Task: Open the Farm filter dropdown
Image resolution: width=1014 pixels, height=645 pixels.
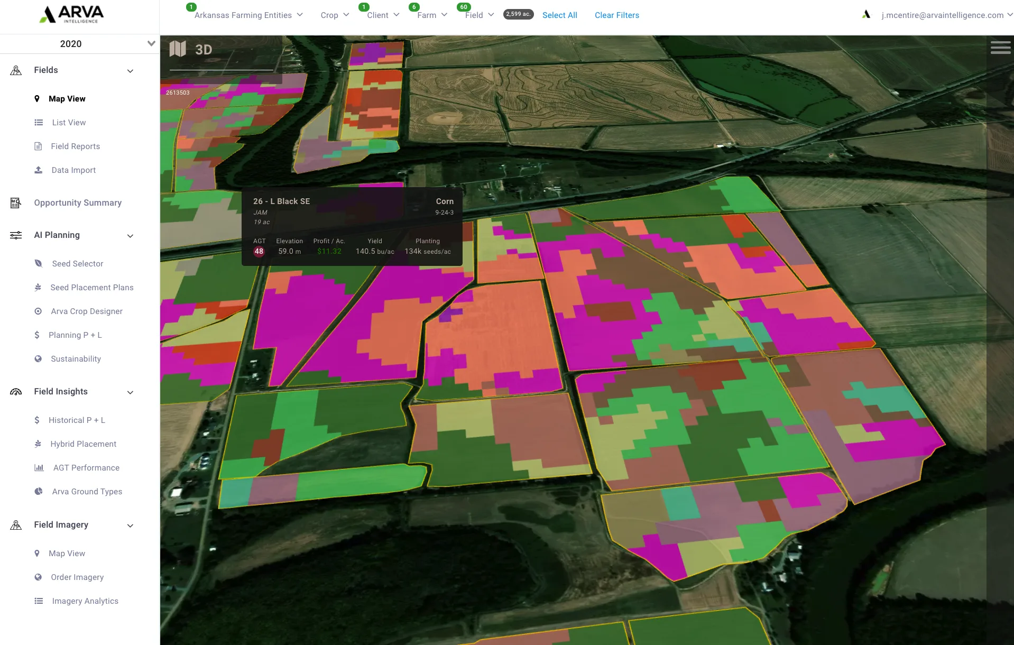Action: tap(432, 15)
